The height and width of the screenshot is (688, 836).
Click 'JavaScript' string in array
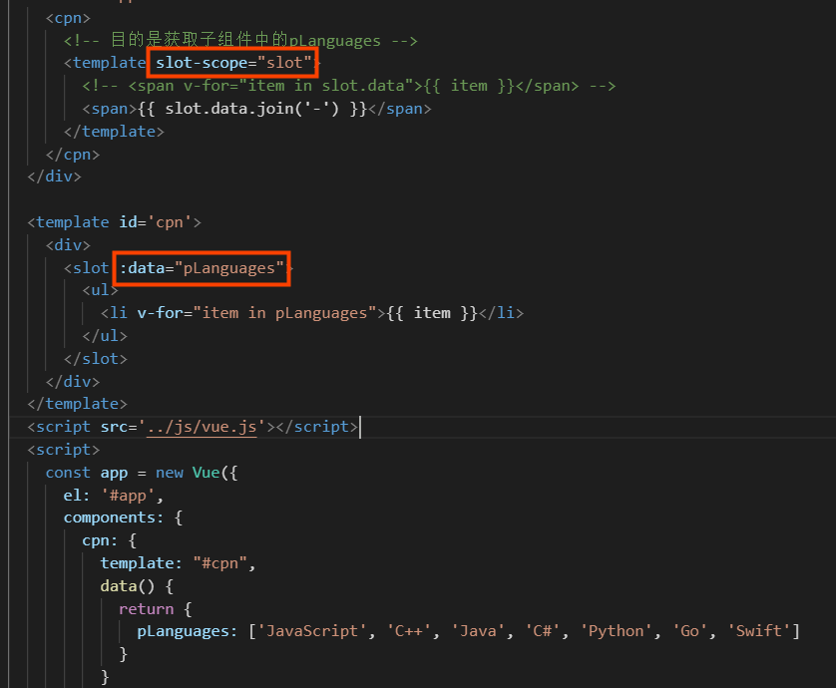tap(312, 631)
